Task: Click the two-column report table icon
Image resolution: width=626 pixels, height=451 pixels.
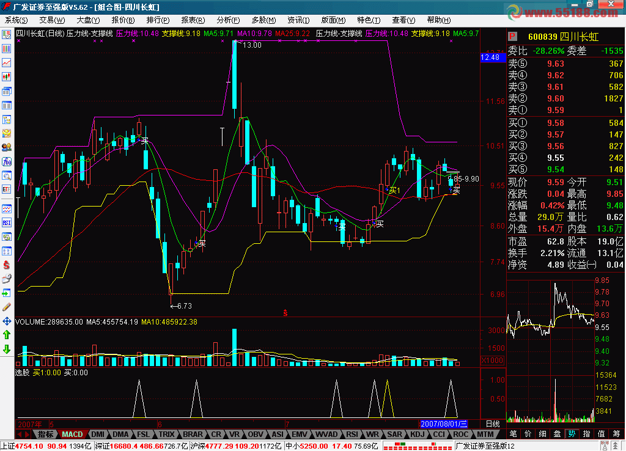Action: pyautogui.click(x=6, y=105)
